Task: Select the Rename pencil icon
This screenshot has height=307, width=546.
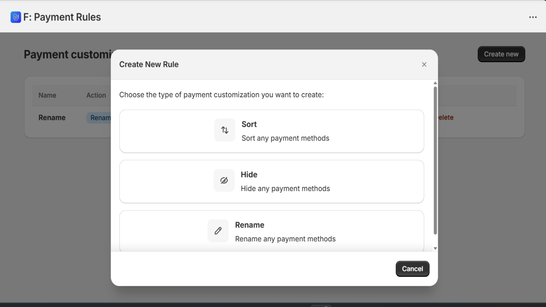Action: click(x=218, y=231)
